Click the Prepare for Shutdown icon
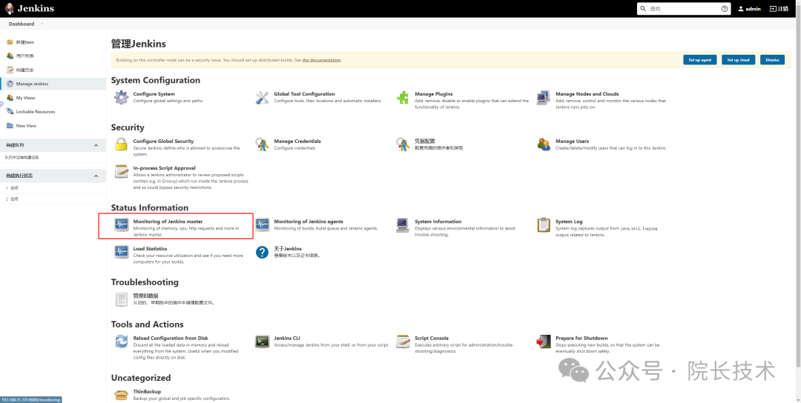 point(544,342)
